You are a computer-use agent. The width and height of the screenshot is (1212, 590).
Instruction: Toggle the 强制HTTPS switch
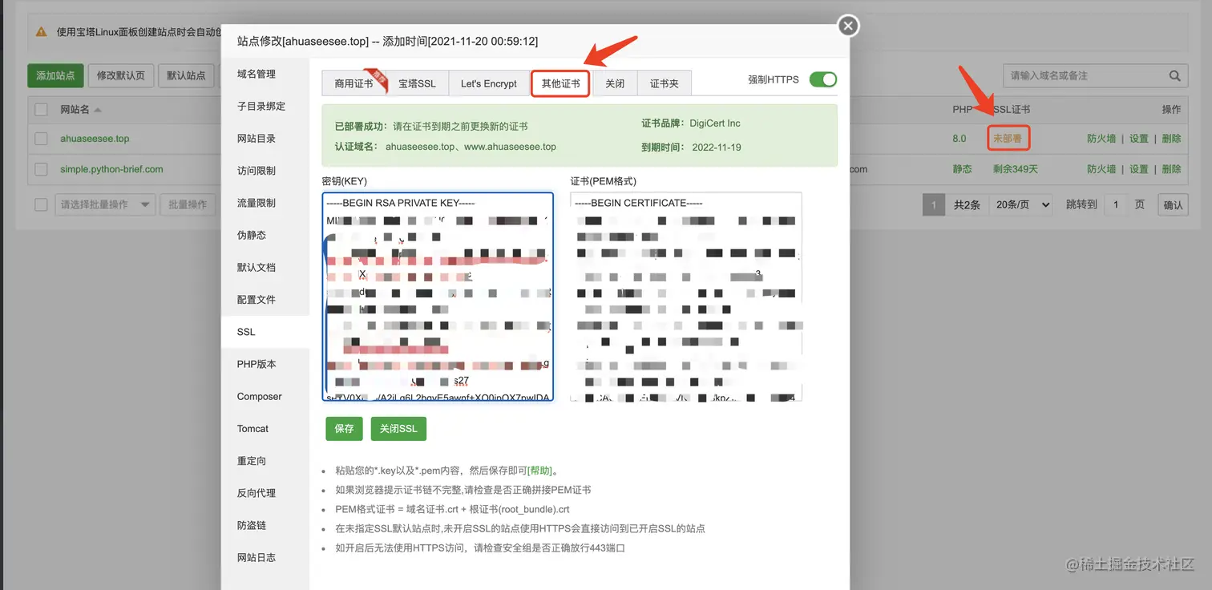click(x=822, y=79)
